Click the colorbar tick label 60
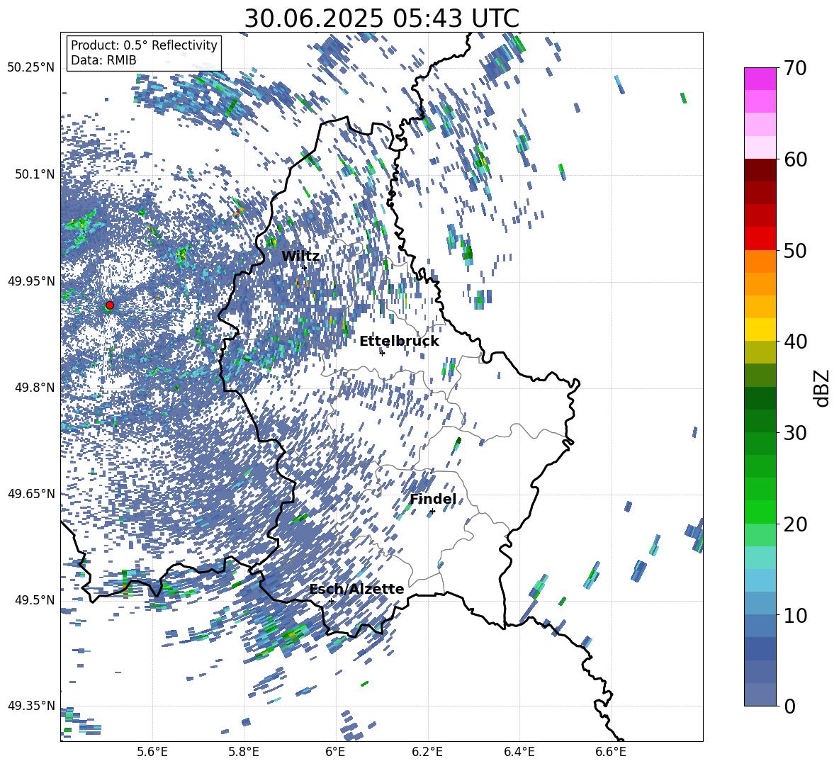The height and width of the screenshot is (766, 839). pos(796,159)
